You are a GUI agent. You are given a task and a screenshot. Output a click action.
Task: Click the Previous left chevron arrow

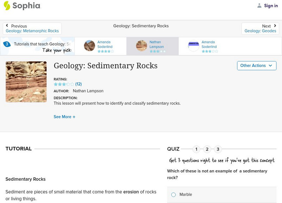[x=7, y=26]
